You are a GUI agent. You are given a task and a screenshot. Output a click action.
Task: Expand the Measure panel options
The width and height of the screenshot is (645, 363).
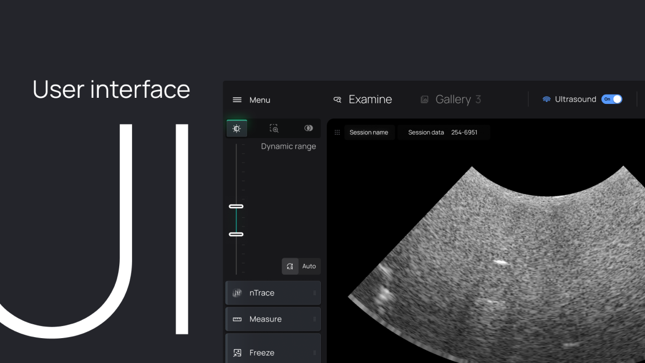click(x=316, y=319)
